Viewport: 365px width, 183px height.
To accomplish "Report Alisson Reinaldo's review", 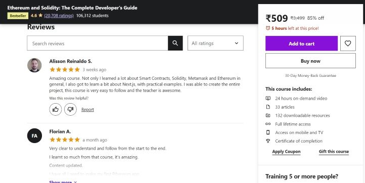I will (x=87, y=109).
